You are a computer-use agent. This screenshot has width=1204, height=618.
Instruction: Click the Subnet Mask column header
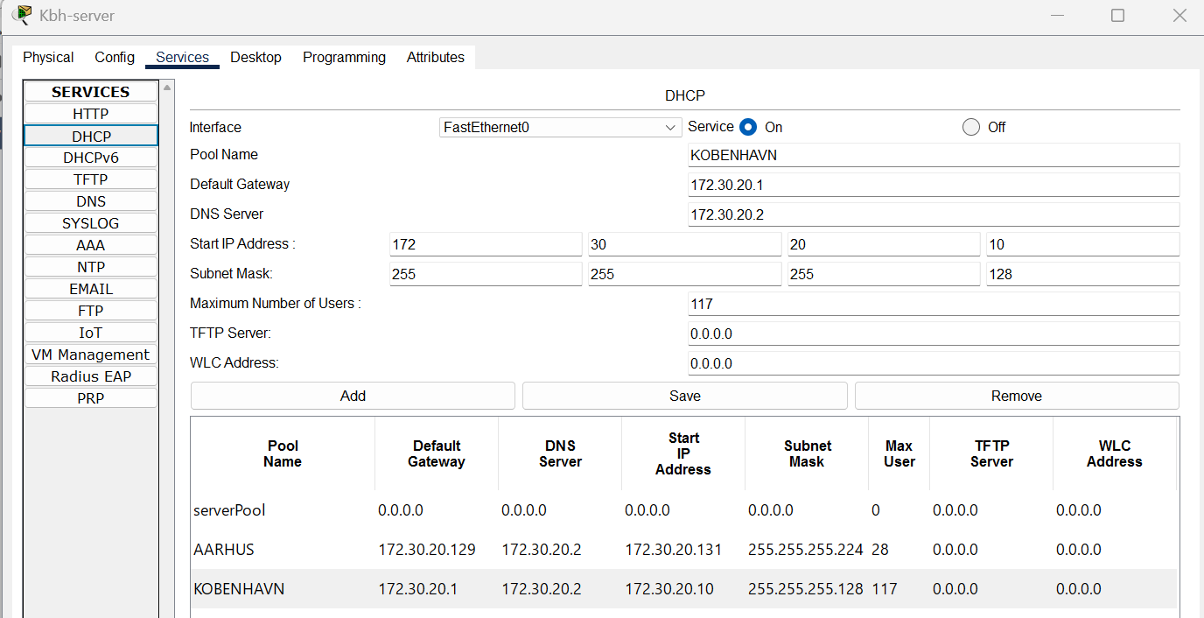(807, 453)
